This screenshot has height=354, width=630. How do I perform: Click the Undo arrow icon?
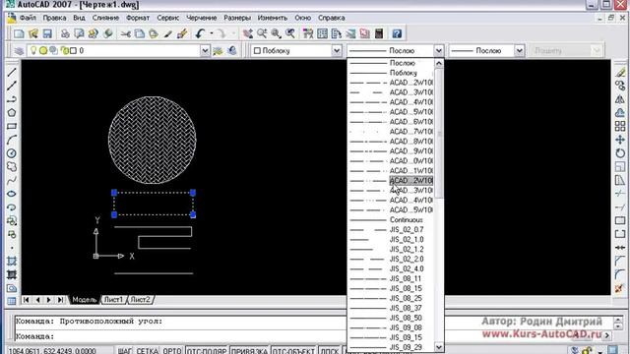200,33
